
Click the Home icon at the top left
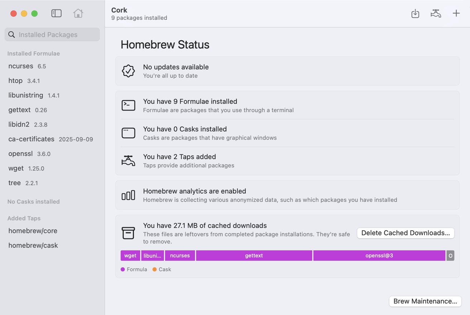[78, 13]
